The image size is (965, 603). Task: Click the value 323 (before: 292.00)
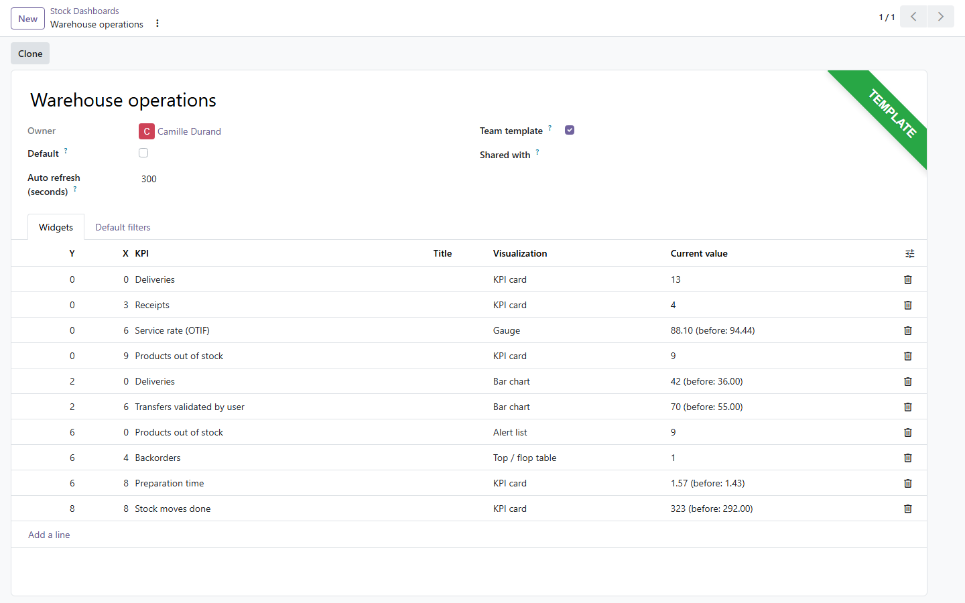[712, 509]
